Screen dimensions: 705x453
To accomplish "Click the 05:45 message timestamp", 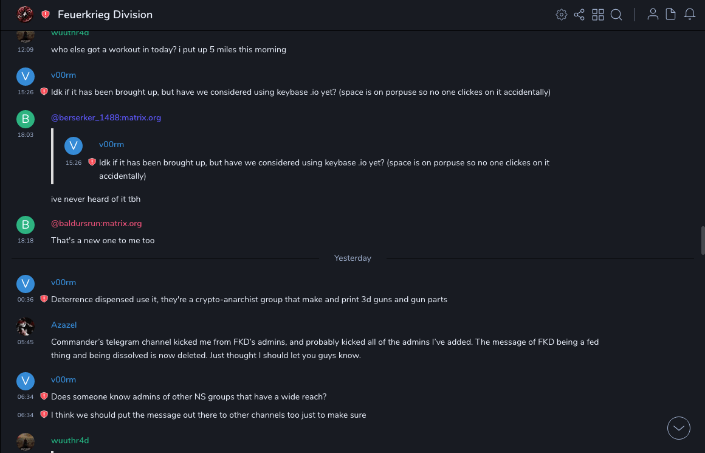I will tap(26, 342).
